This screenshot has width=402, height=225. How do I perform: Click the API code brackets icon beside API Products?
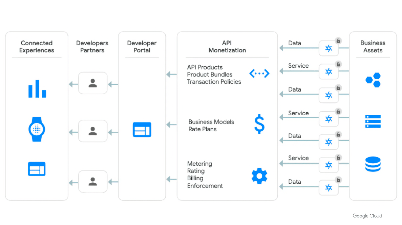(259, 73)
